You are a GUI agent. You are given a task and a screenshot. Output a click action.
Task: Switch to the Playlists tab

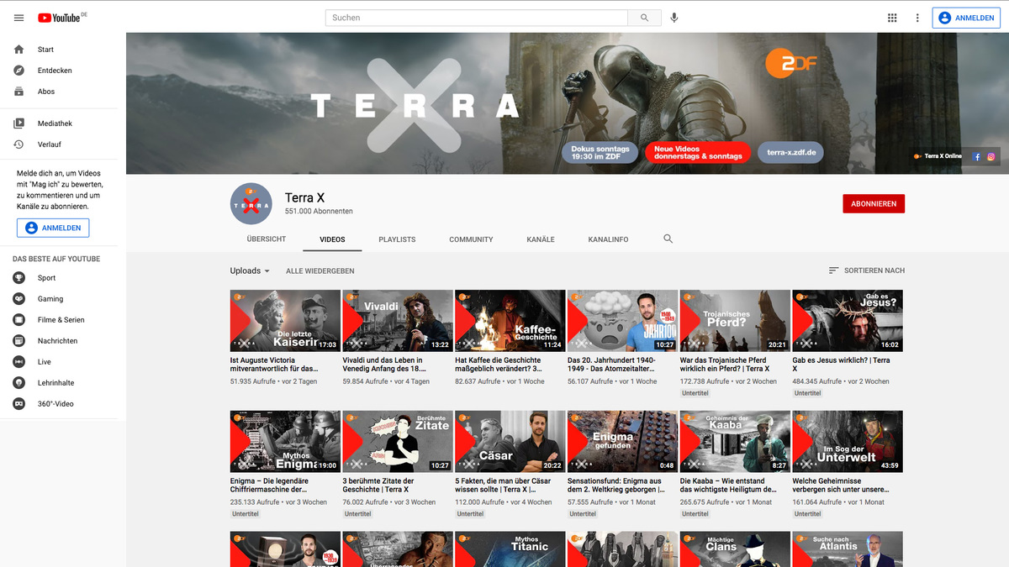[x=397, y=239]
